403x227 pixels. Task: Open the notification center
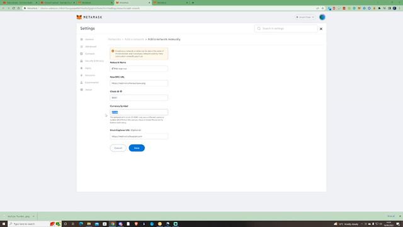tap(398, 224)
